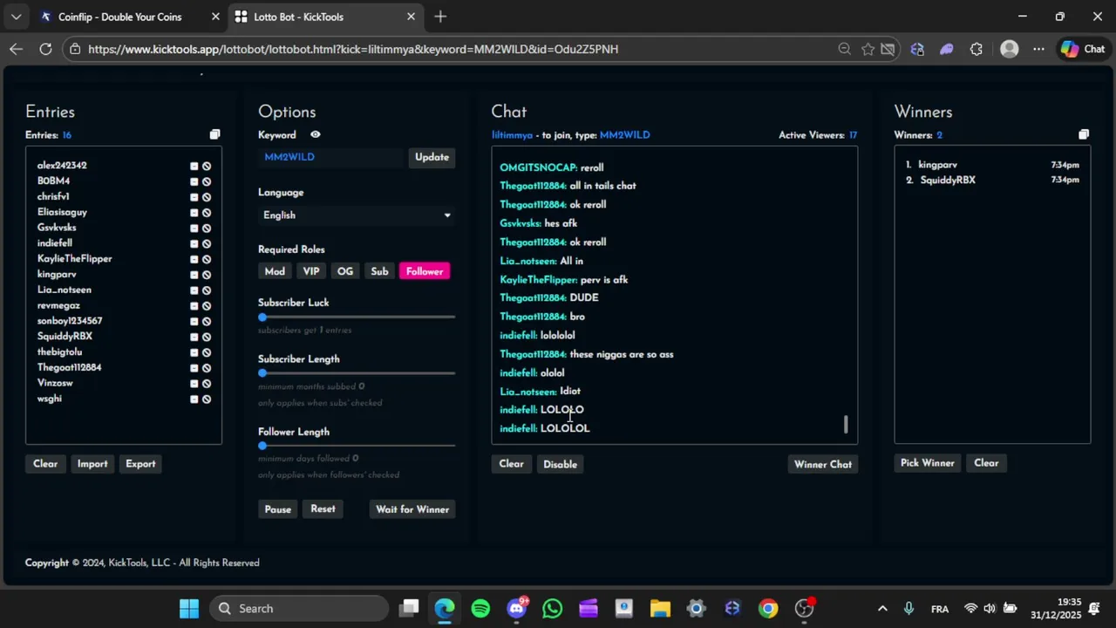1116x628 pixels.
Task: Toggle Mod required role
Action: (x=275, y=271)
